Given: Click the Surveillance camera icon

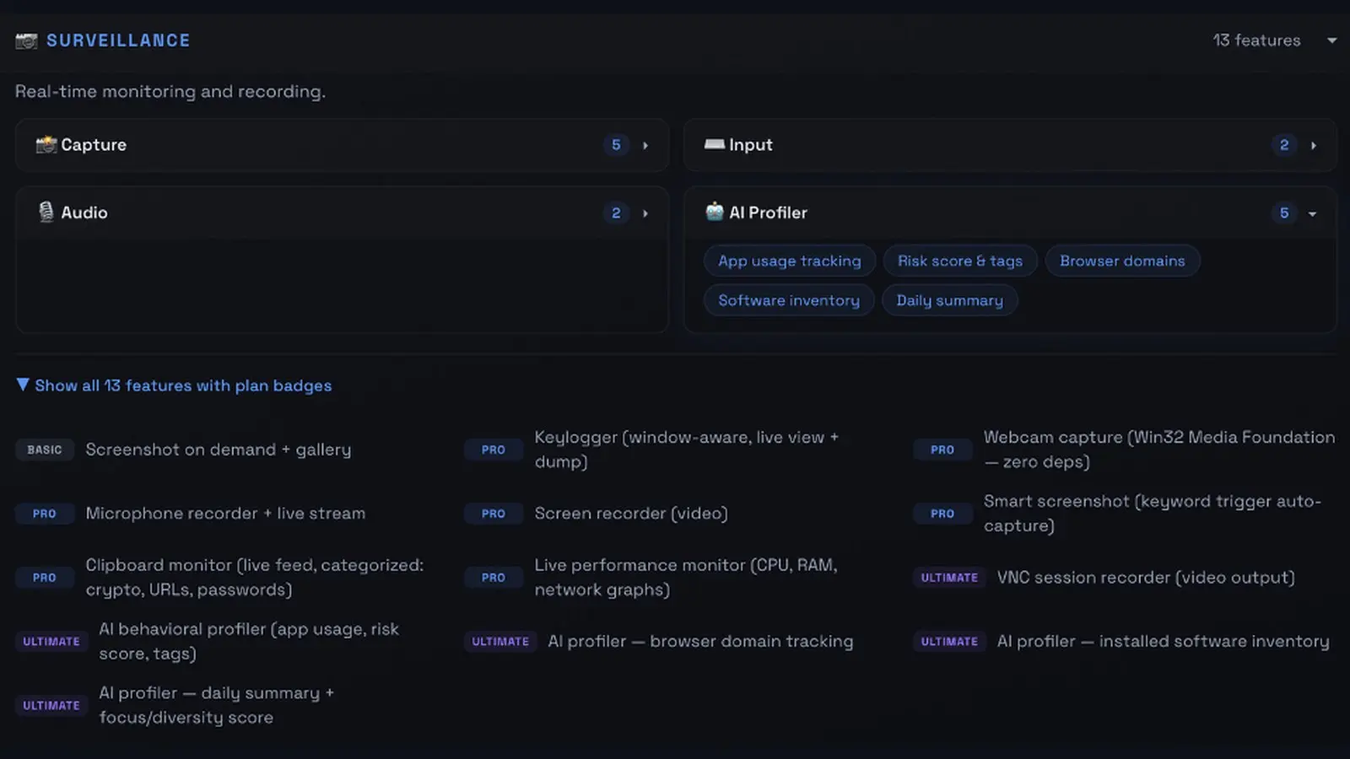Looking at the screenshot, I should (26, 40).
